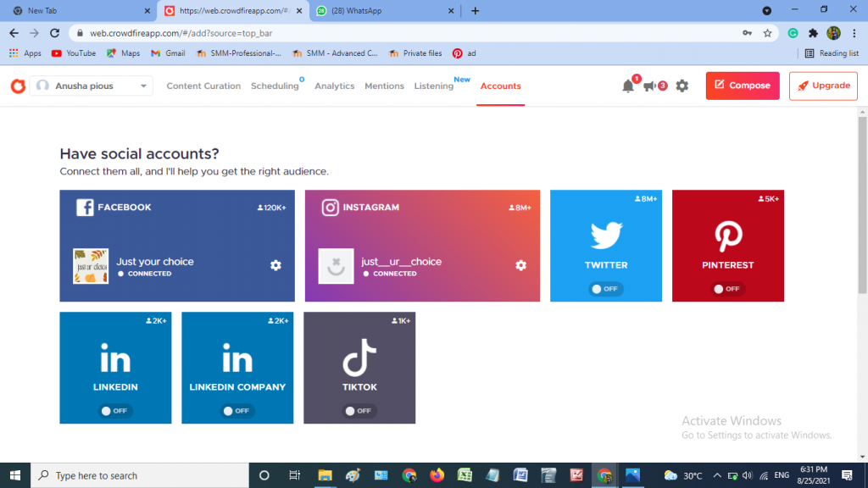Click the Windows search box
The width and height of the screenshot is (868, 488).
[140, 475]
